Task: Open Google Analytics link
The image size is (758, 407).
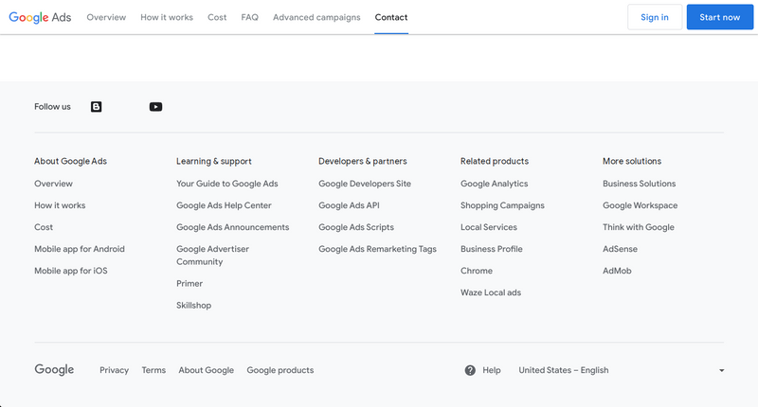Action: [494, 184]
